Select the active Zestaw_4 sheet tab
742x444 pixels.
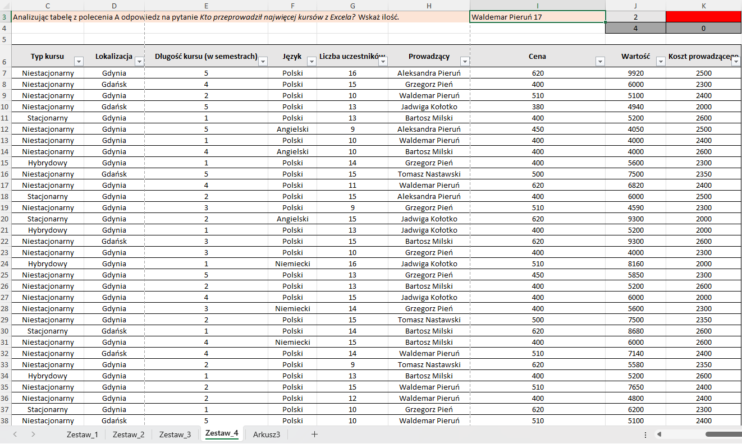point(222,434)
